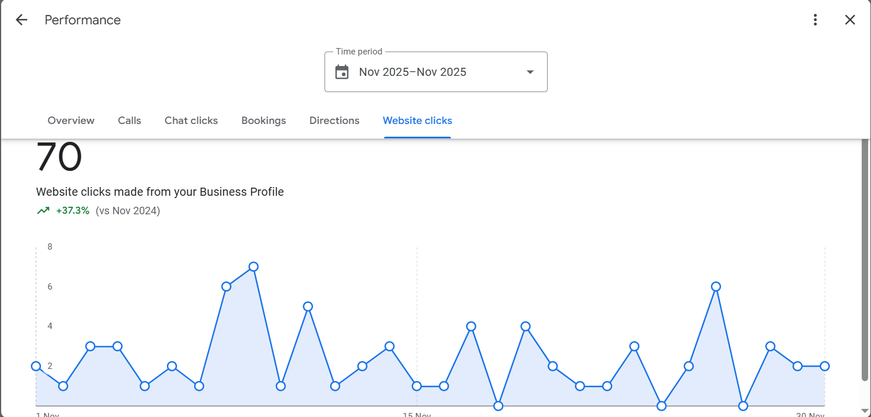Viewport: 871px width, 417px height.
Task: Go to the Directions tab
Action: (x=334, y=120)
